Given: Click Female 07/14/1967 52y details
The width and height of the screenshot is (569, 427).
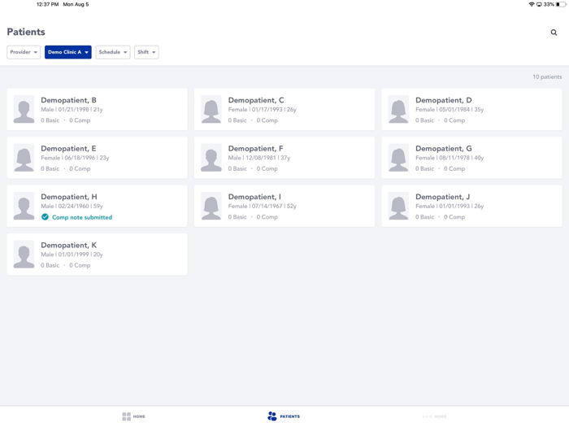Looking at the screenshot, I should click(262, 207).
